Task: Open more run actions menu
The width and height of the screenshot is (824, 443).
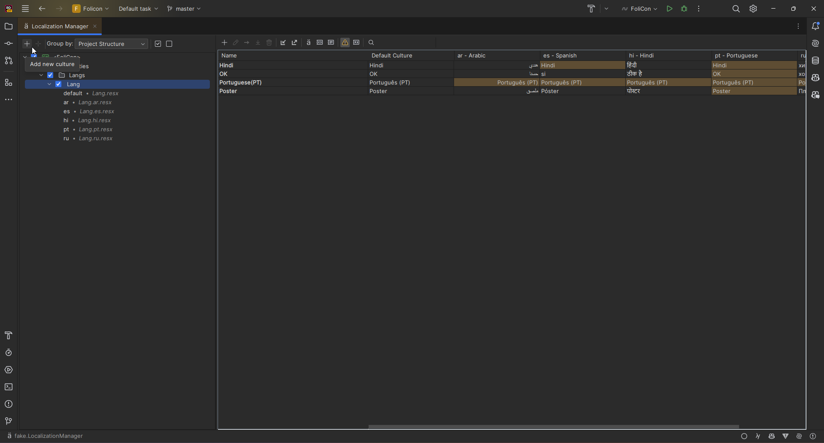Action: click(699, 9)
